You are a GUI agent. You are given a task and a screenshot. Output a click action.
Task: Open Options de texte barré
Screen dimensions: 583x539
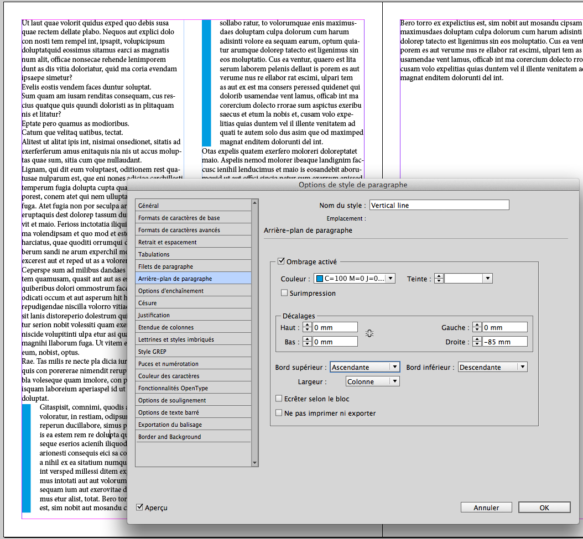tap(194, 412)
